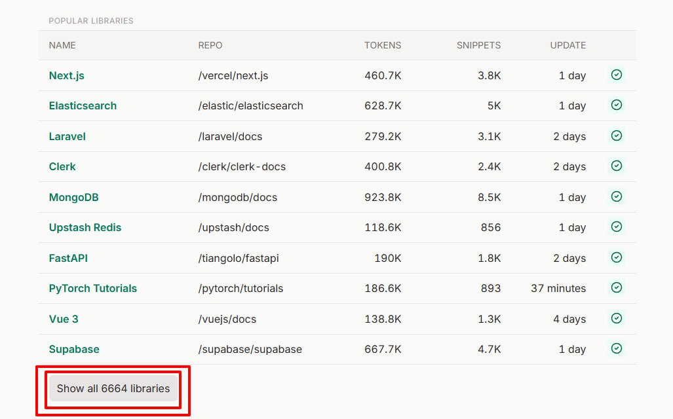Open the Supabase library link
Screen dimensions: 673x419
click(74, 349)
